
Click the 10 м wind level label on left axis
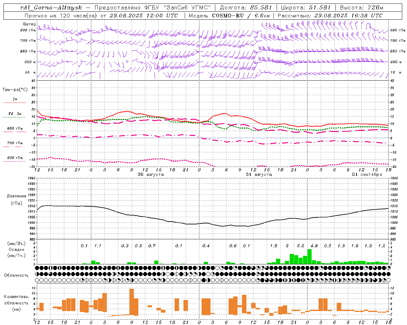tap(31, 72)
